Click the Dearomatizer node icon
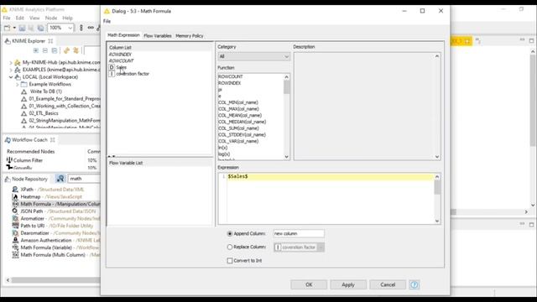 15,233
